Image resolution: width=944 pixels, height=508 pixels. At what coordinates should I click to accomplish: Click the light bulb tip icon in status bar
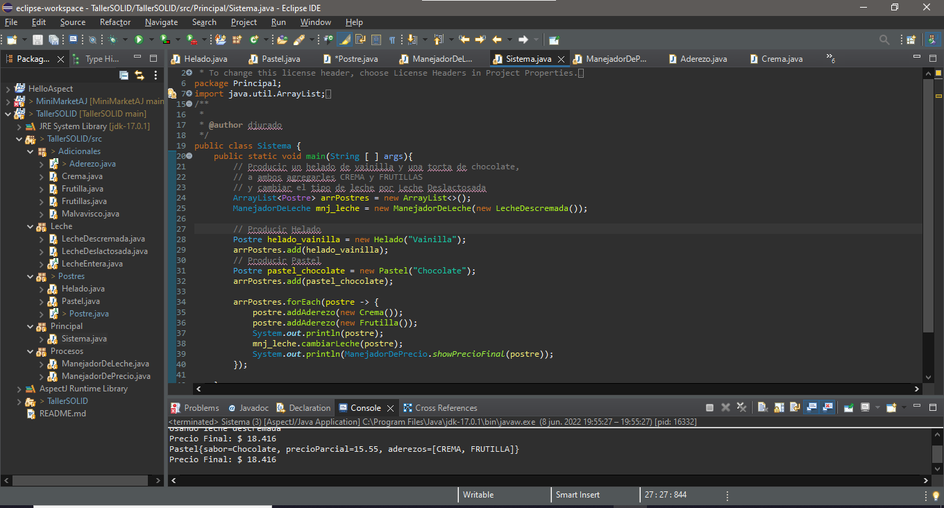936,495
